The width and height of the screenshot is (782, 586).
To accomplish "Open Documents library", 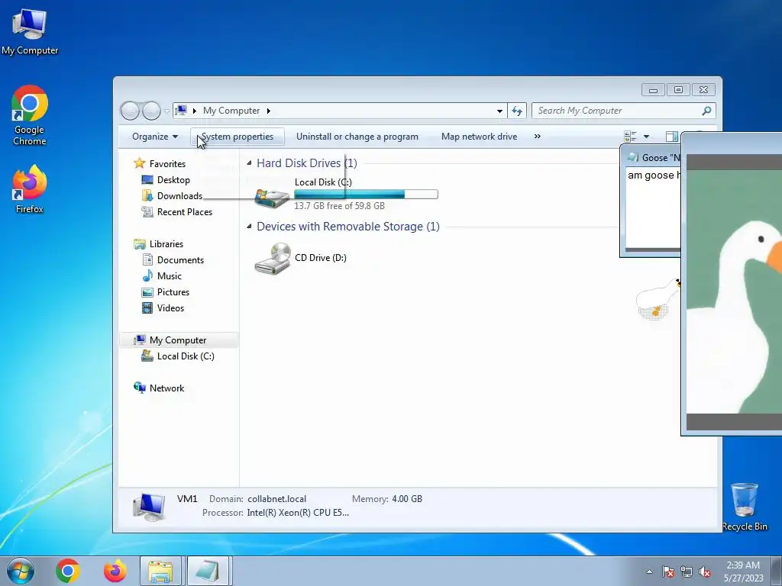I will click(173, 259).
